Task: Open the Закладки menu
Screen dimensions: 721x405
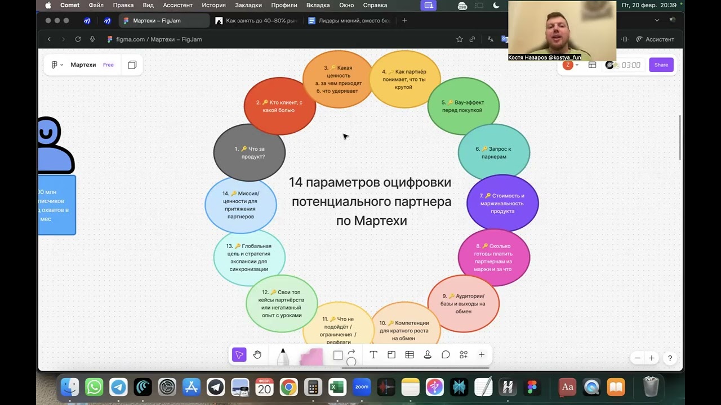Action: click(x=248, y=5)
